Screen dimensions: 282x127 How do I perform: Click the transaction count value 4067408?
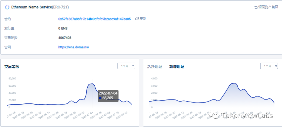click(65, 38)
